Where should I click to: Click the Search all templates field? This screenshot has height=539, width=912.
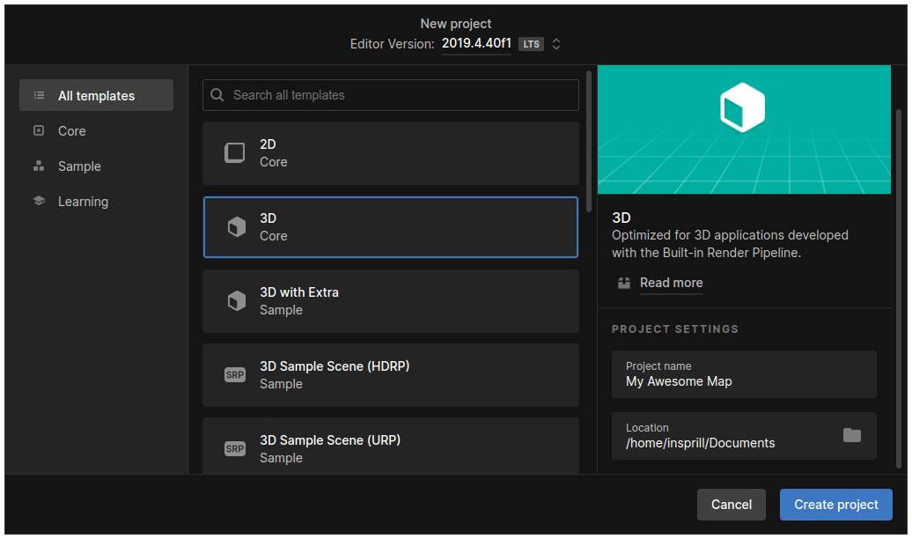tap(390, 95)
